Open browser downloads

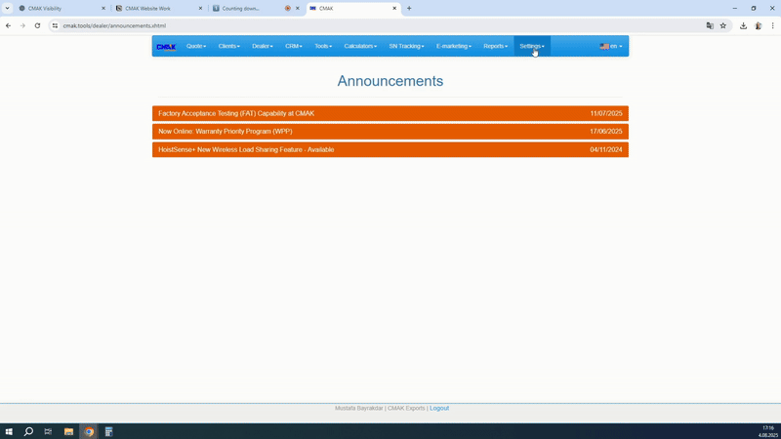point(743,26)
